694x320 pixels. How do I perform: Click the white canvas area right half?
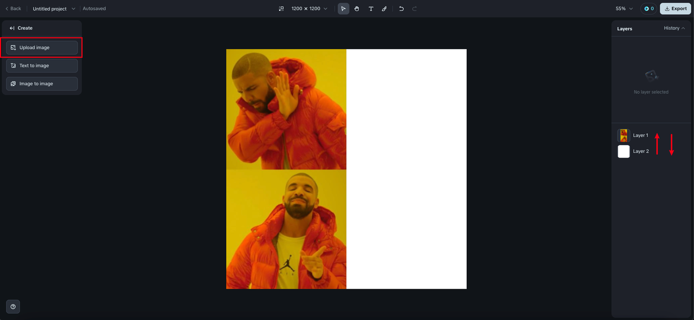click(407, 169)
